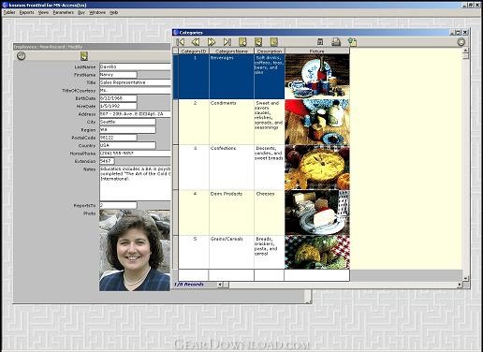Click the City field showing Seattle

pyautogui.click(x=127, y=122)
